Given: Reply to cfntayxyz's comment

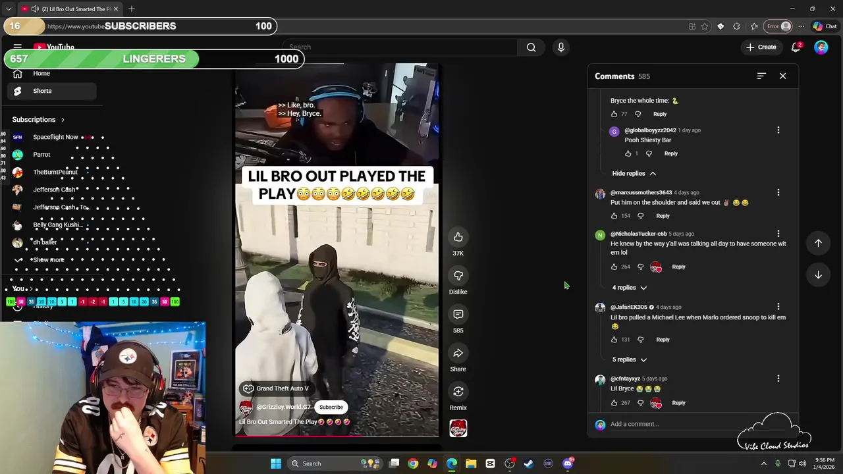Looking at the screenshot, I should [678, 403].
